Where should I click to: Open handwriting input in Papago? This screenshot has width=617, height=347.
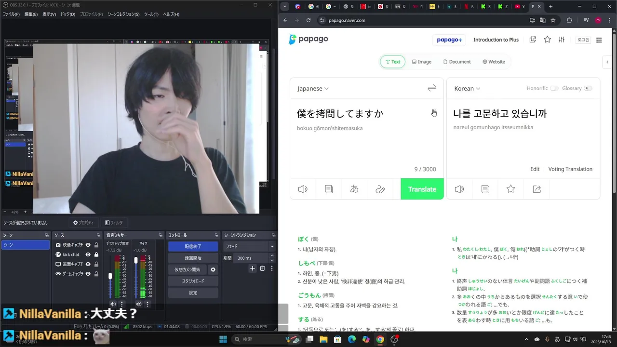click(380, 189)
